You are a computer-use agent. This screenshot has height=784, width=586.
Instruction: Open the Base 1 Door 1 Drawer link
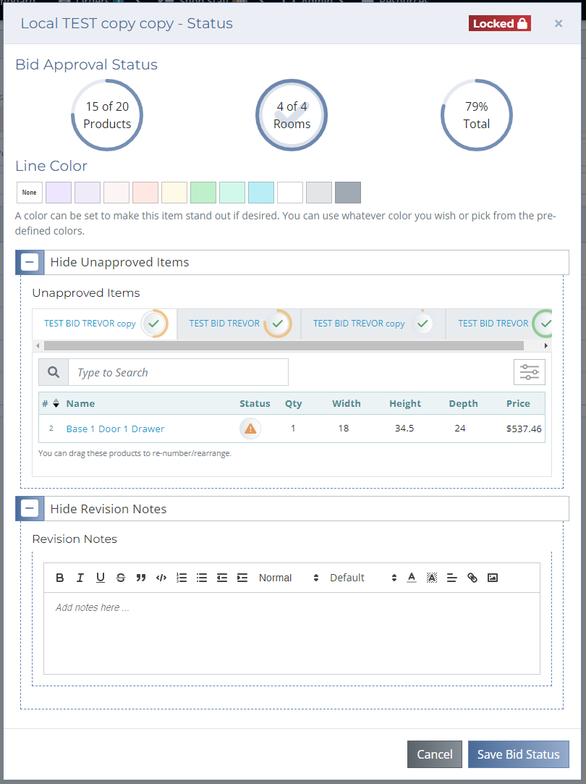point(115,429)
